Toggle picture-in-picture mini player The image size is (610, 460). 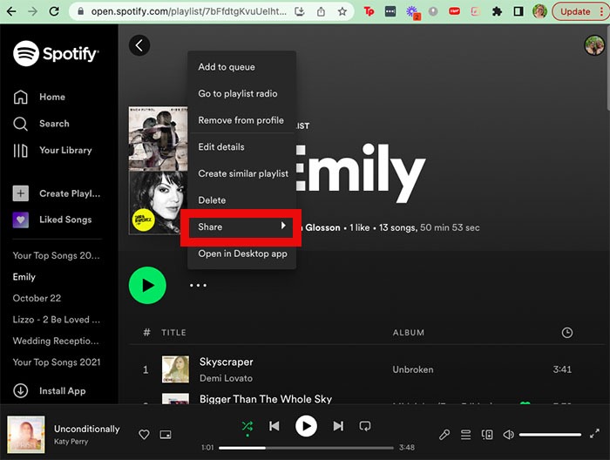pyautogui.click(x=166, y=435)
